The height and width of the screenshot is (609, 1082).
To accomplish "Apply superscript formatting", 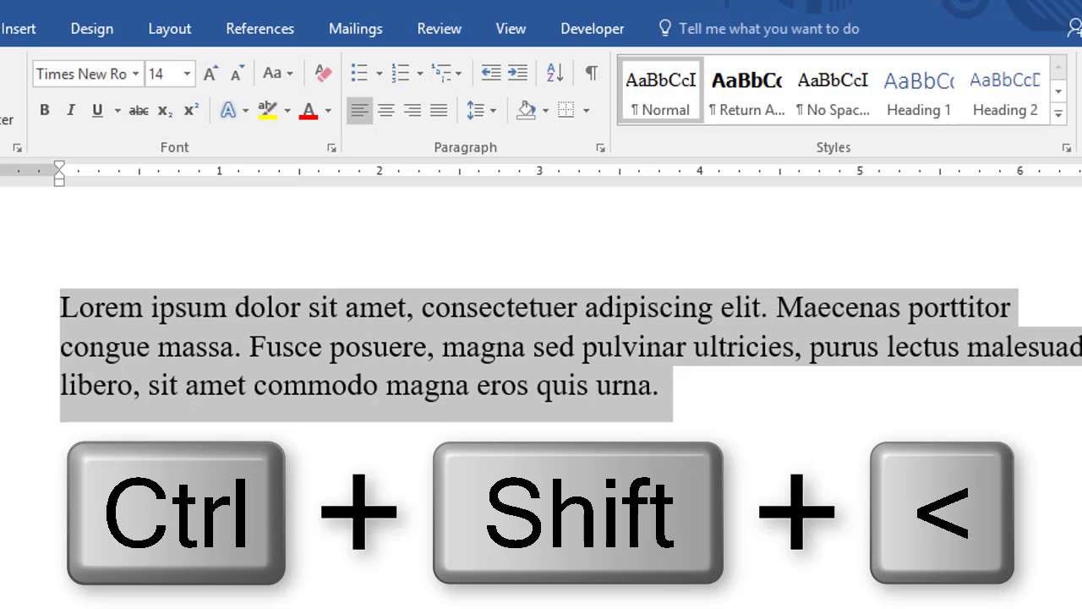I will pos(192,111).
